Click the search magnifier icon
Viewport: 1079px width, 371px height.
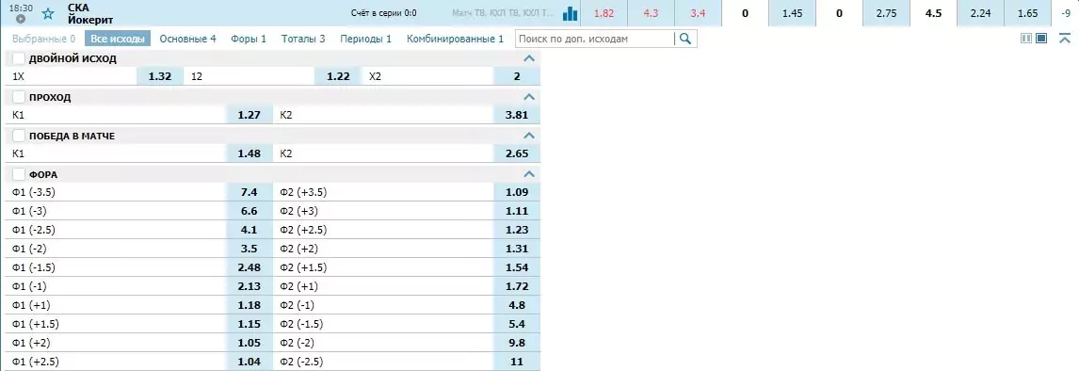tap(684, 39)
